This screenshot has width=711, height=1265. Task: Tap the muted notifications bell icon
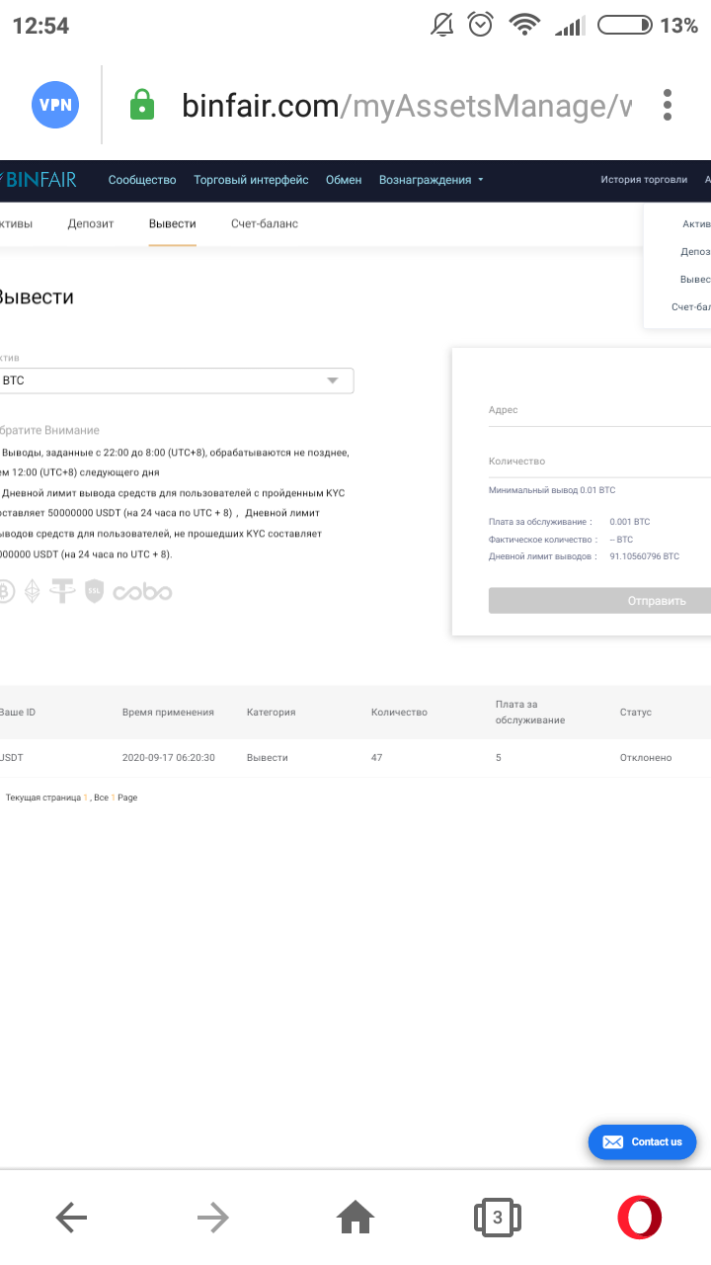tap(442, 26)
